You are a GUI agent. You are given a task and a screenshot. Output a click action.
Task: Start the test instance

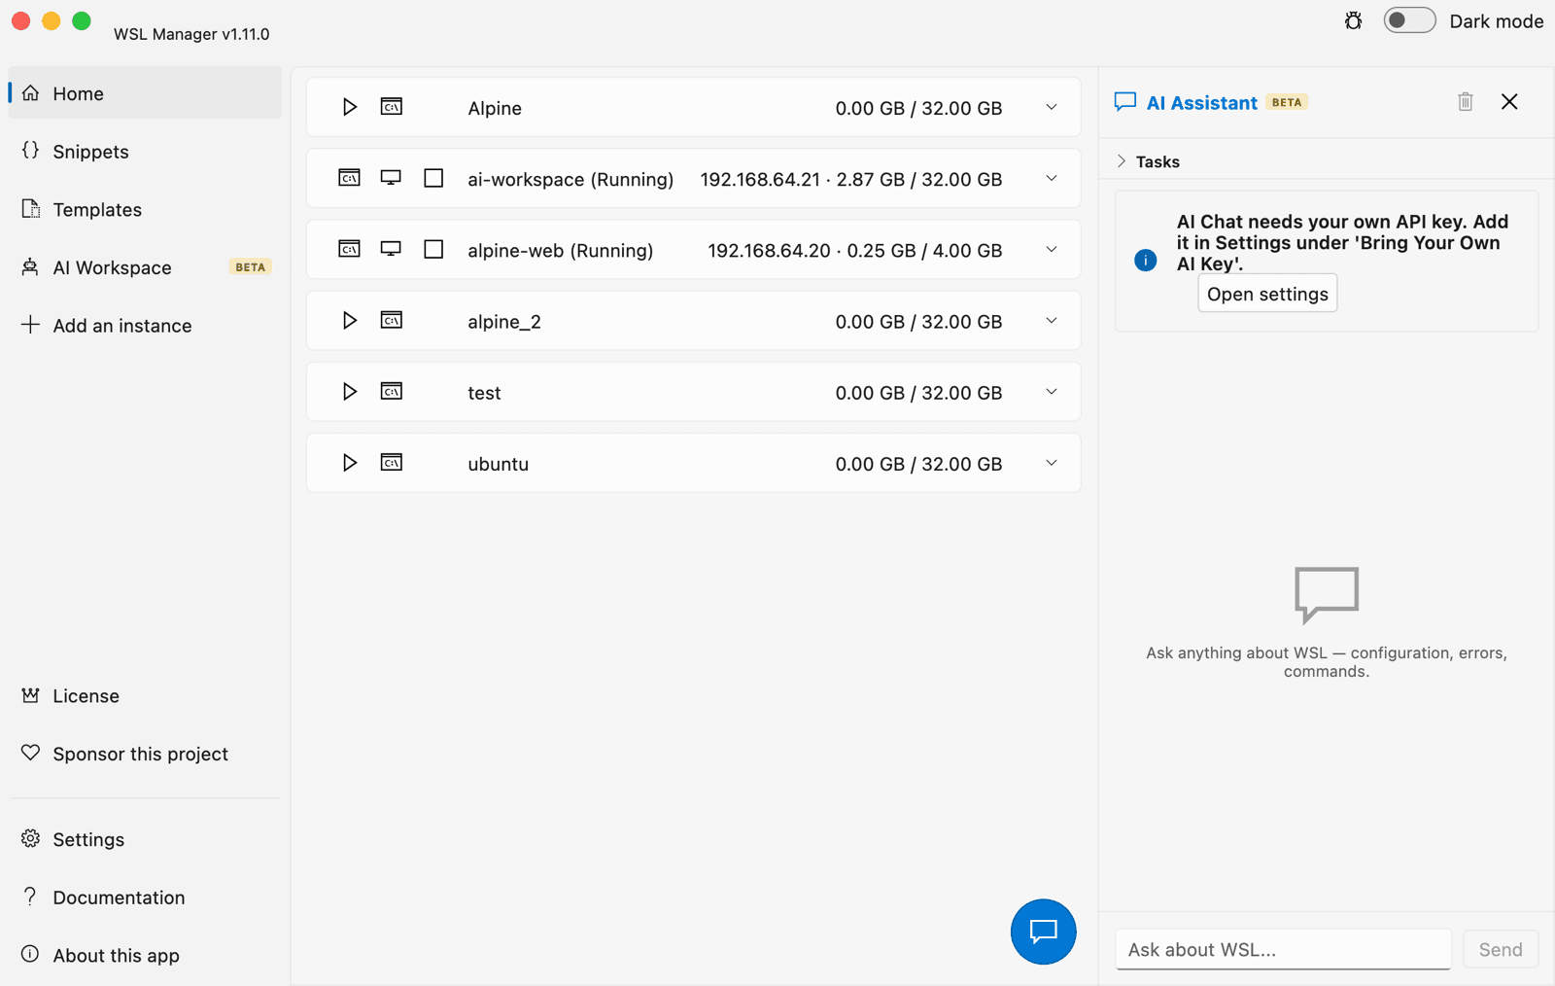[349, 391]
